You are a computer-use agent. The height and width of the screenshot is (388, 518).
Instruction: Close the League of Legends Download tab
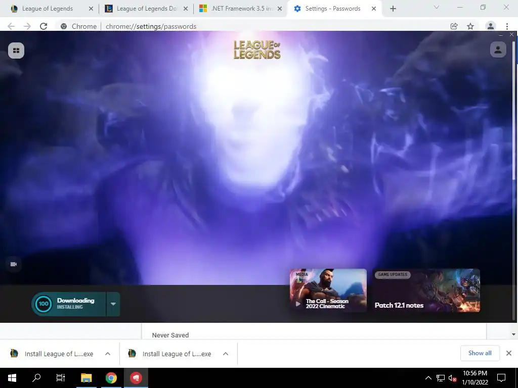click(x=186, y=9)
